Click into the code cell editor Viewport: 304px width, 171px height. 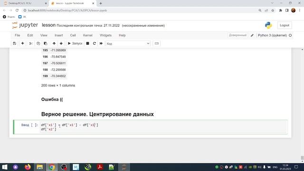click(x=163, y=127)
